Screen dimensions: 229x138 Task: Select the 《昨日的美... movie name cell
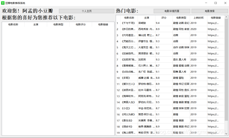pyautogui.click(x=129, y=29)
